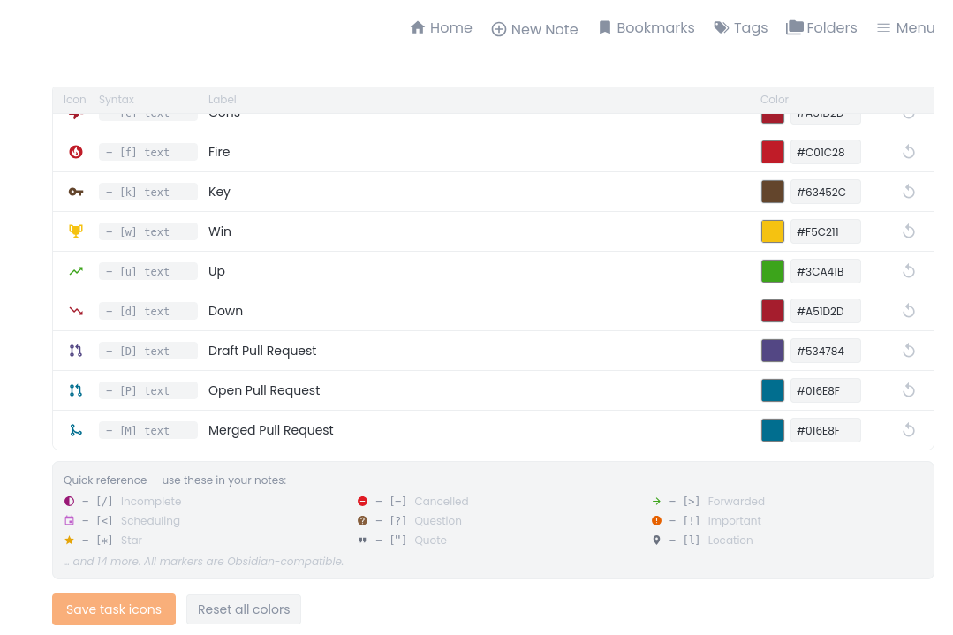Image resolution: width=953 pixels, height=635 pixels.
Task: Click the Open Pull Request icon
Action: (x=76, y=390)
